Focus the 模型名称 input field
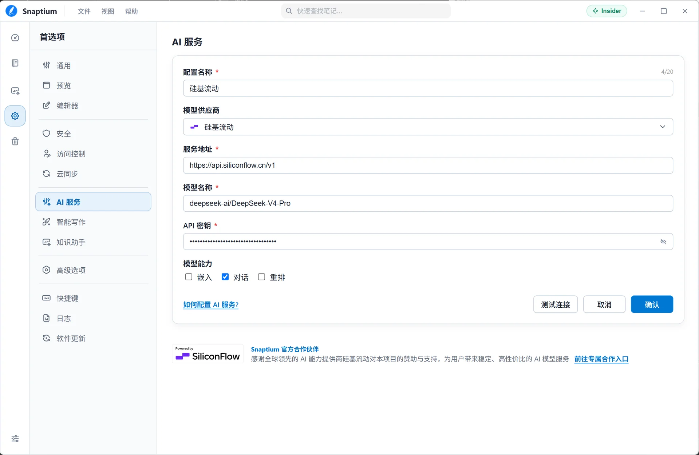 click(x=428, y=203)
